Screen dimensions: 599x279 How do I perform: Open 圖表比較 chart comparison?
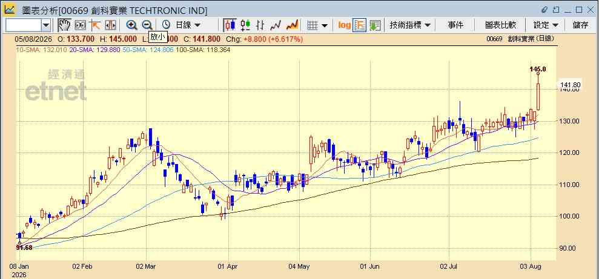pos(500,25)
